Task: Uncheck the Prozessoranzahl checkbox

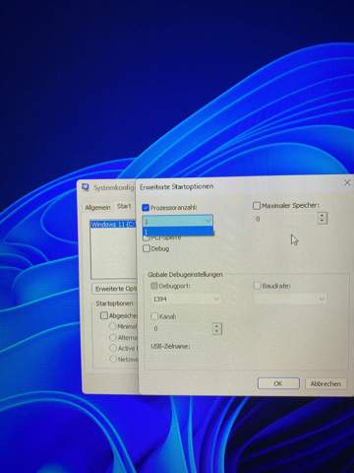Action: coord(146,208)
